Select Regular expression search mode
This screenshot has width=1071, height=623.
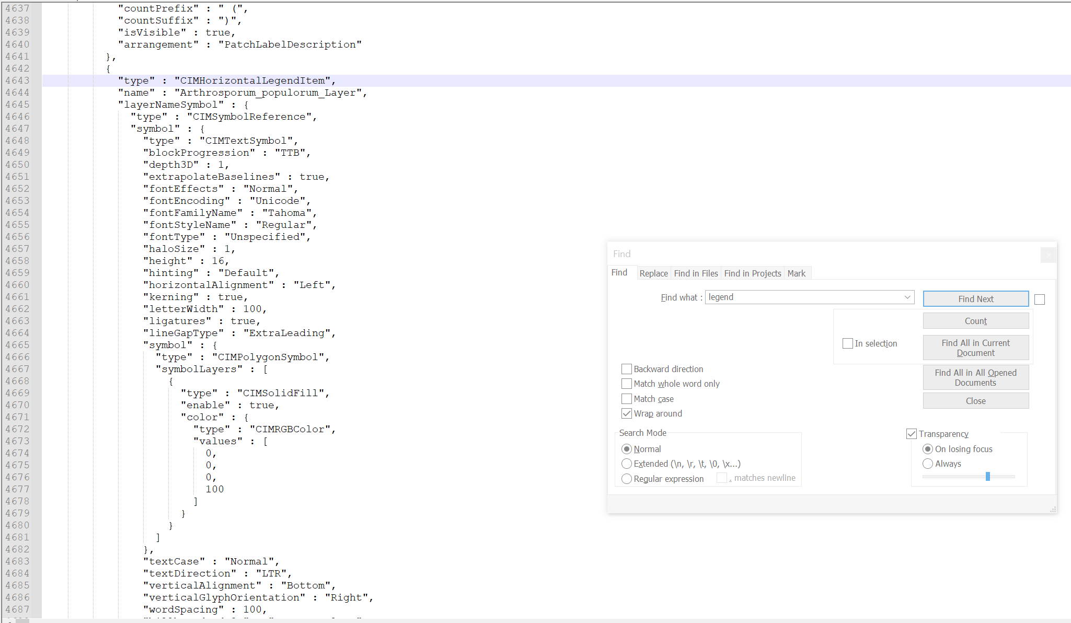click(x=627, y=478)
